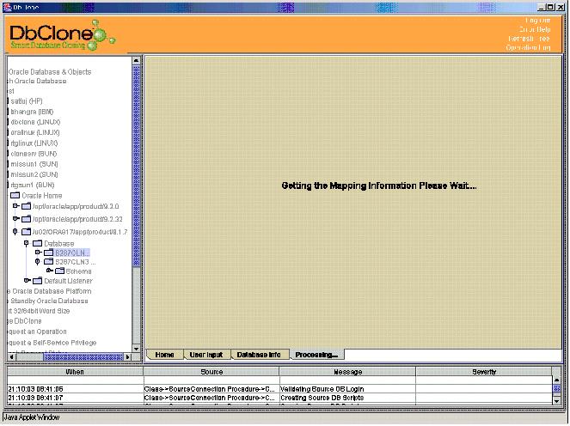Expand the highlighted S287CLN database node
570x426 pixels.
pos(38,252)
